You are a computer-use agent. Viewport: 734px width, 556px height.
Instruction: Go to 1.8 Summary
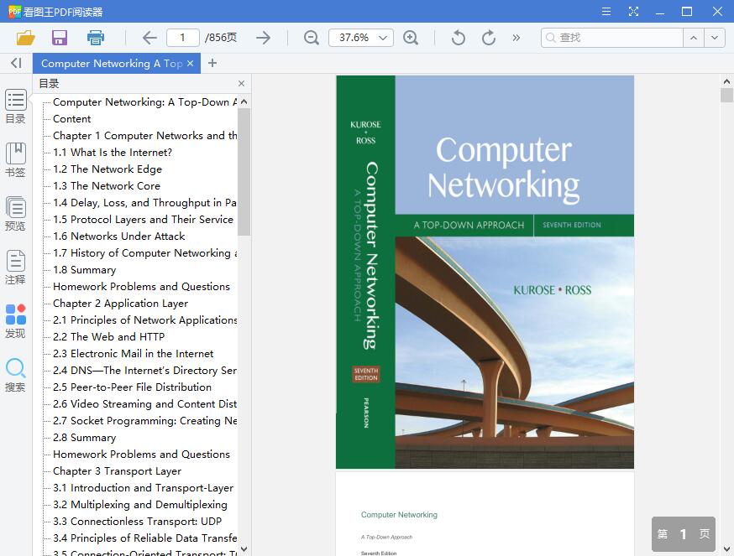[84, 270]
